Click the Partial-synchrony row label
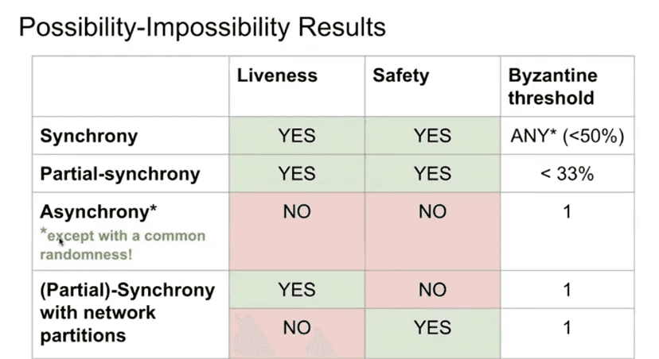 [119, 174]
